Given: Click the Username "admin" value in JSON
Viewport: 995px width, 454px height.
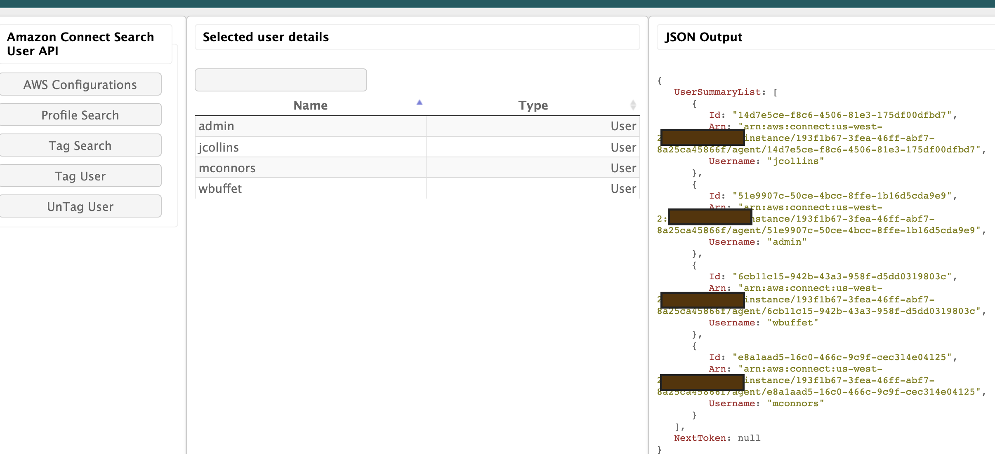Looking at the screenshot, I should pos(787,242).
